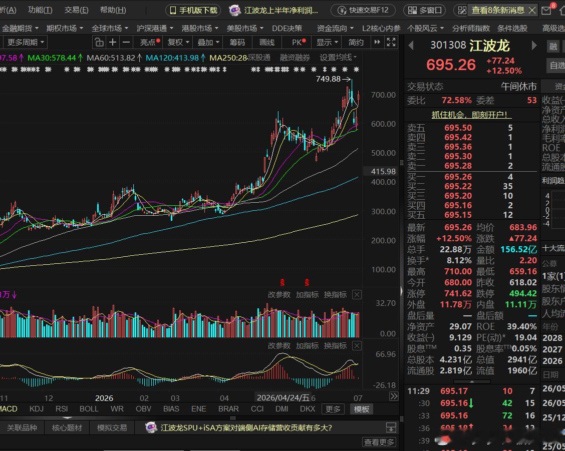The width and height of the screenshot is (565, 451).
Task: Expand the 美股市场 menu
Action: coord(244,28)
